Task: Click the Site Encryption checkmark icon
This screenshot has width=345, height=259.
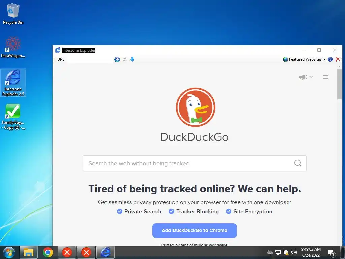Action: pyautogui.click(x=229, y=212)
